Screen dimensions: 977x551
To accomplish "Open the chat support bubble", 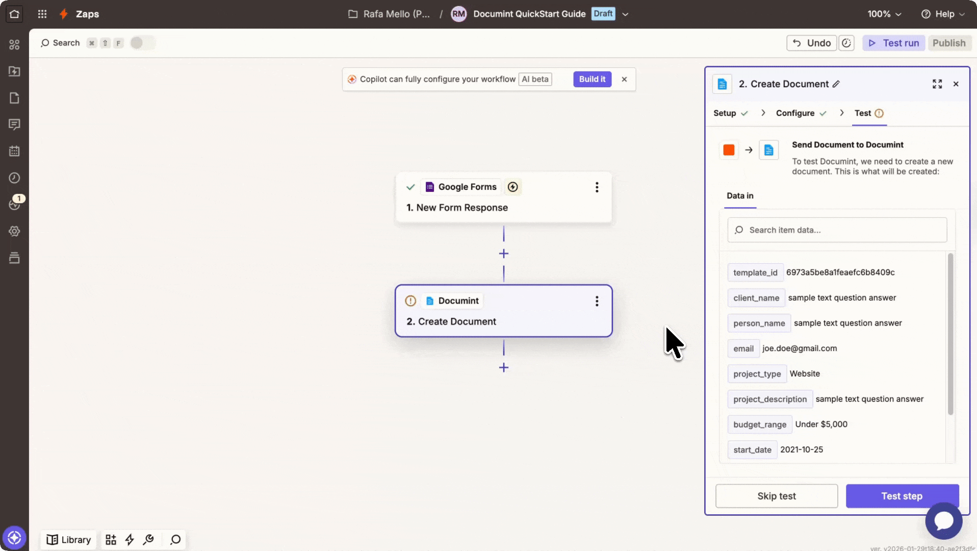I will point(943,521).
